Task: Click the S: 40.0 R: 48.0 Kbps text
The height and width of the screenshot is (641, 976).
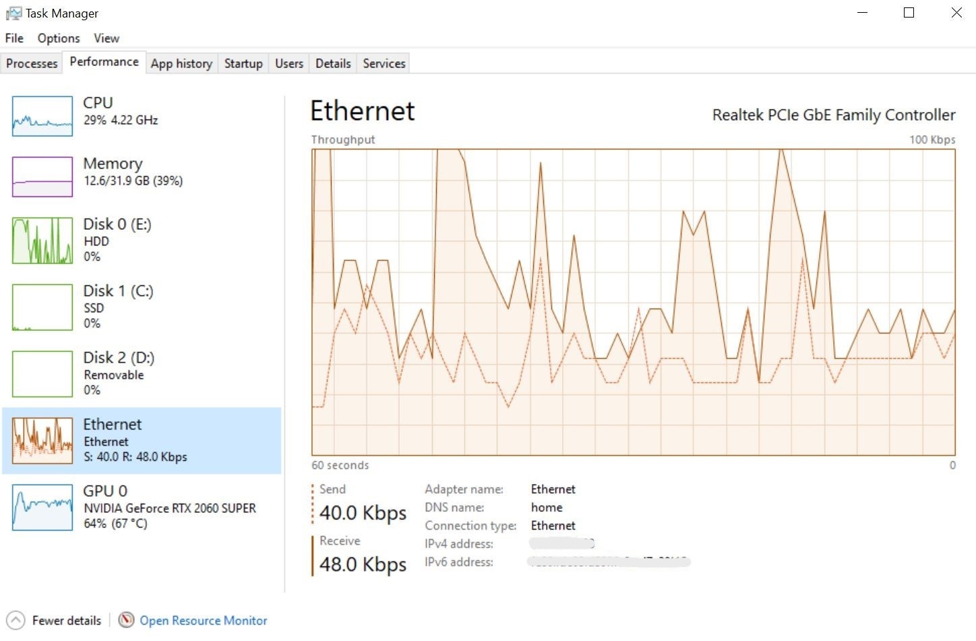Action: pos(135,457)
